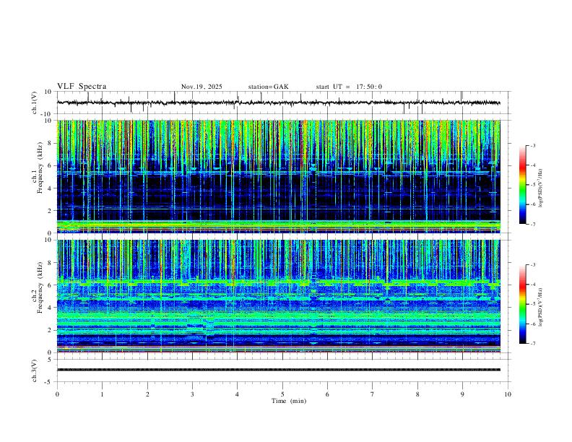Click the '-3' value on ch.1 color bar
572x442 pixels.
coord(532,145)
